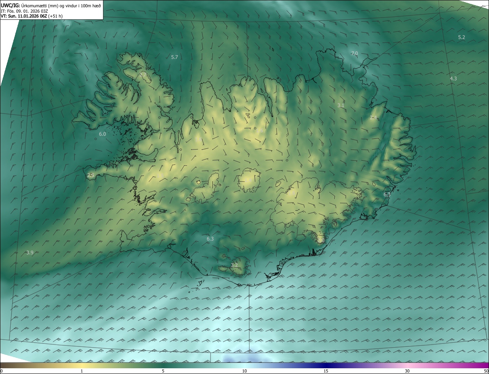Click the 15 tick on the color scale

pos(326,371)
